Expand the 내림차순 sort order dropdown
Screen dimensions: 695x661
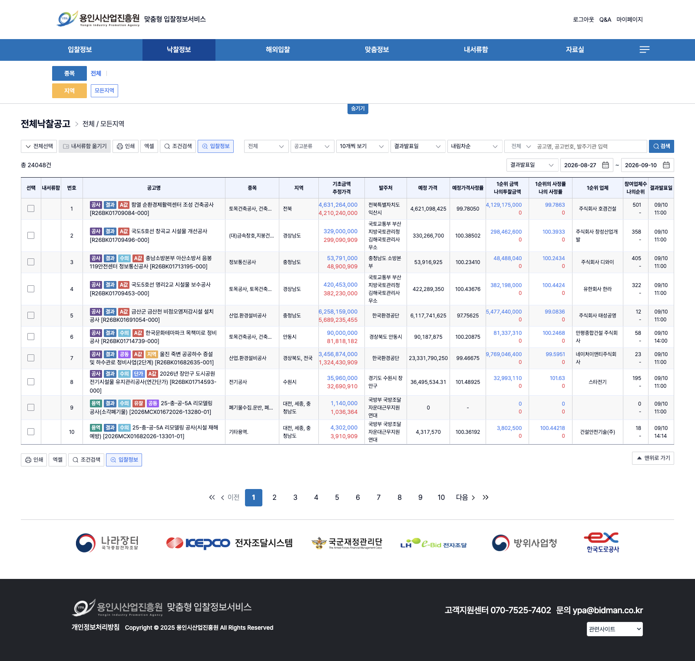tap(474, 146)
